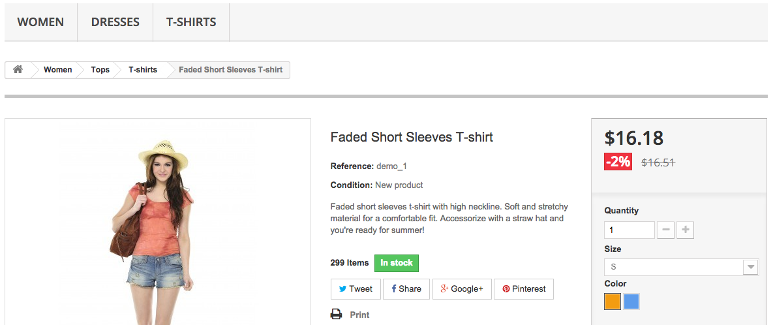773x325 pixels.
Task: Go to T-shirts breadcrumb link
Action: point(143,70)
